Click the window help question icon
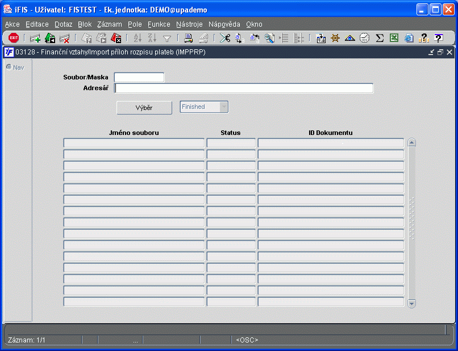The image size is (458, 351). [x=438, y=38]
